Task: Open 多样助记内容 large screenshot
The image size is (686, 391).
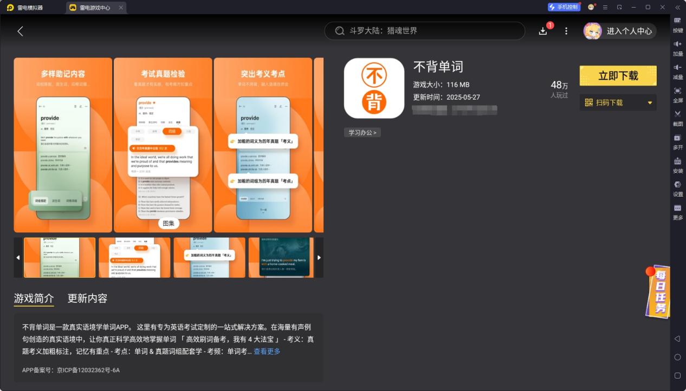Action: (63, 145)
